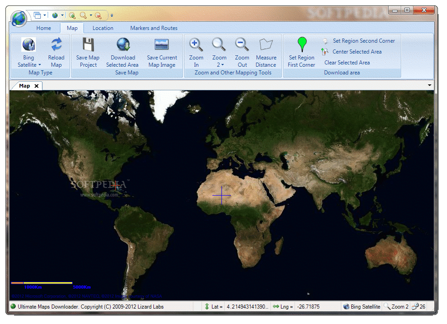Open the quick access toolbar customization chevron
The image size is (447, 324).
coord(112,15)
